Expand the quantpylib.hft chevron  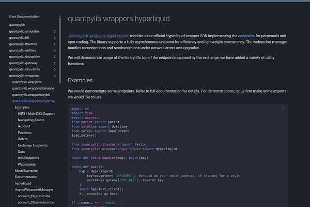55,38
